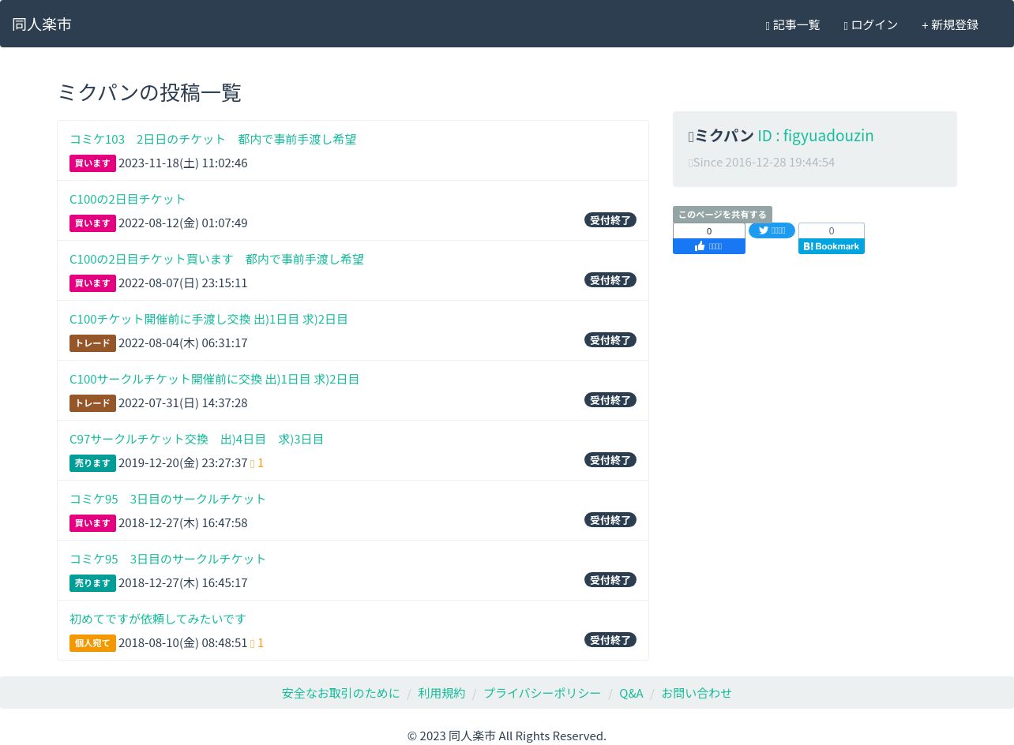Click comment count icon on C97 post
The width and height of the screenshot is (1014, 745).
click(x=257, y=463)
